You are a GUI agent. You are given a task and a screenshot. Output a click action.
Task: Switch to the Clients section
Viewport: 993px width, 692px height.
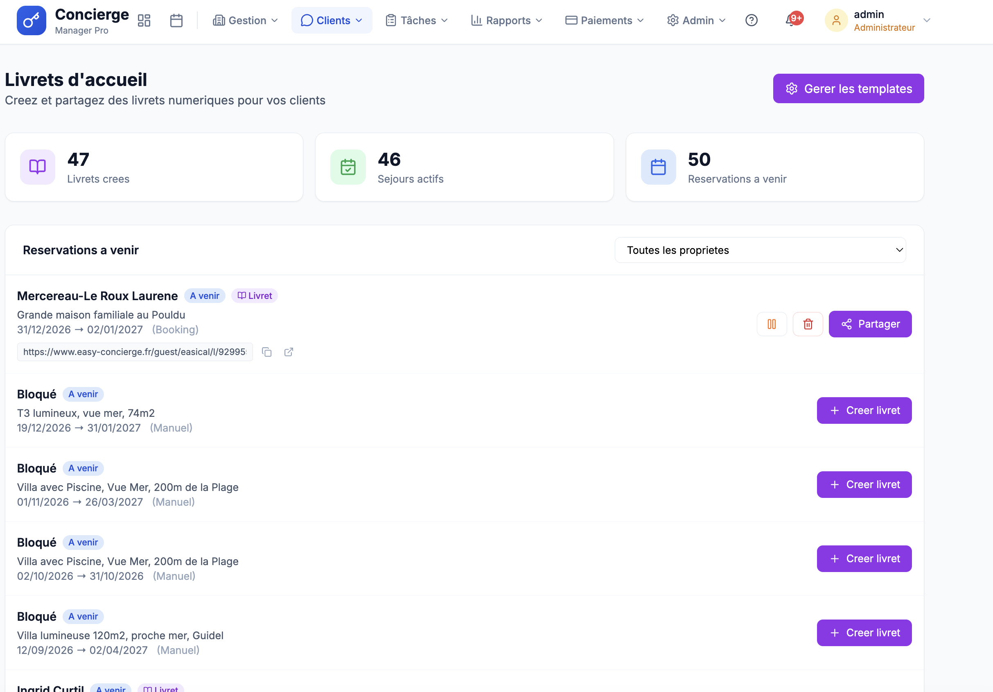click(x=331, y=20)
